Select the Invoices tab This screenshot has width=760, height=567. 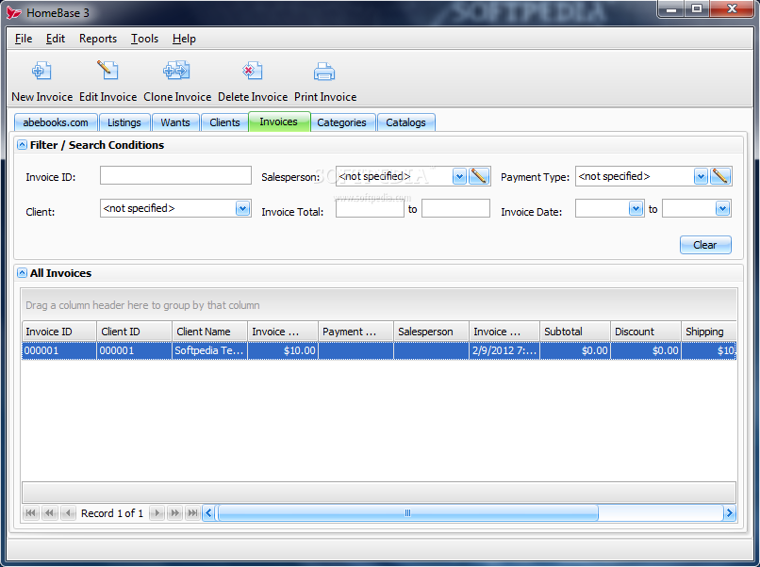(x=279, y=121)
